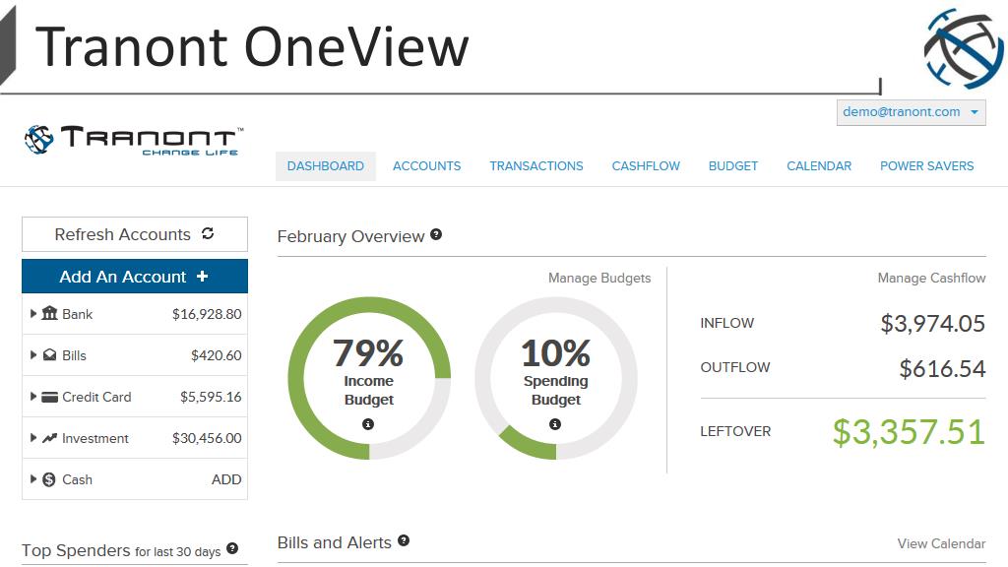Image resolution: width=1008 pixels, height=567 pixels.
Task: Open the demo@tranont.com account dropdown
Action: tap(911, 112)
